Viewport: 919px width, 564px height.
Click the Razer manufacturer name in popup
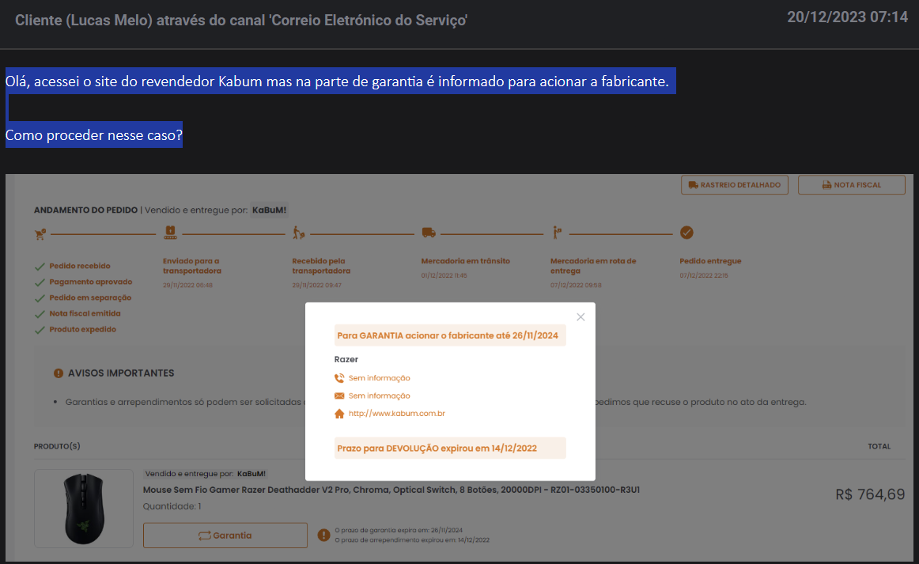tap(346, 359)
